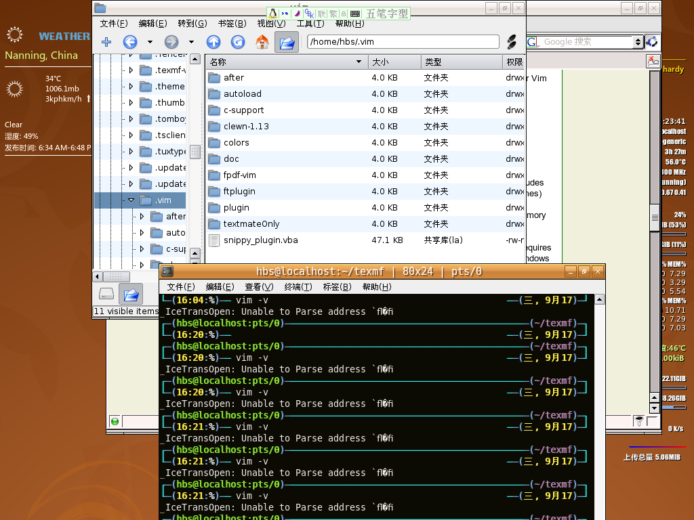The image size is (694, 520).
Task: Click the terminal window icon in title bar
Action: [x=167, y=271]
